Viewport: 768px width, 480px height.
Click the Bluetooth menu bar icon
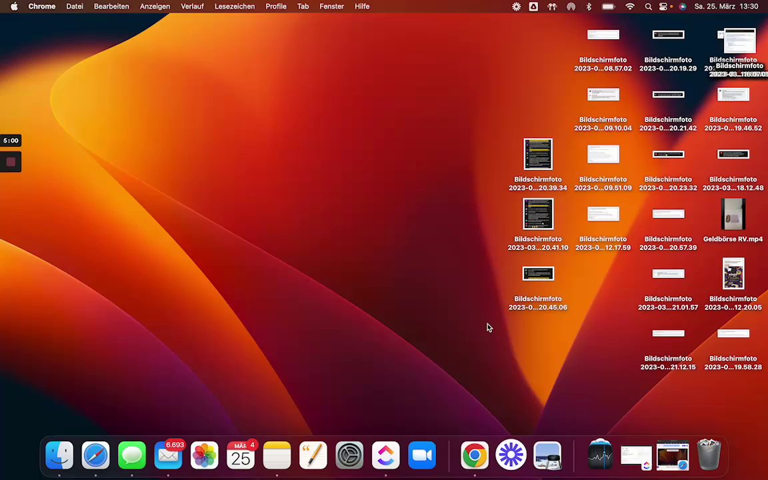pos(589,7)
